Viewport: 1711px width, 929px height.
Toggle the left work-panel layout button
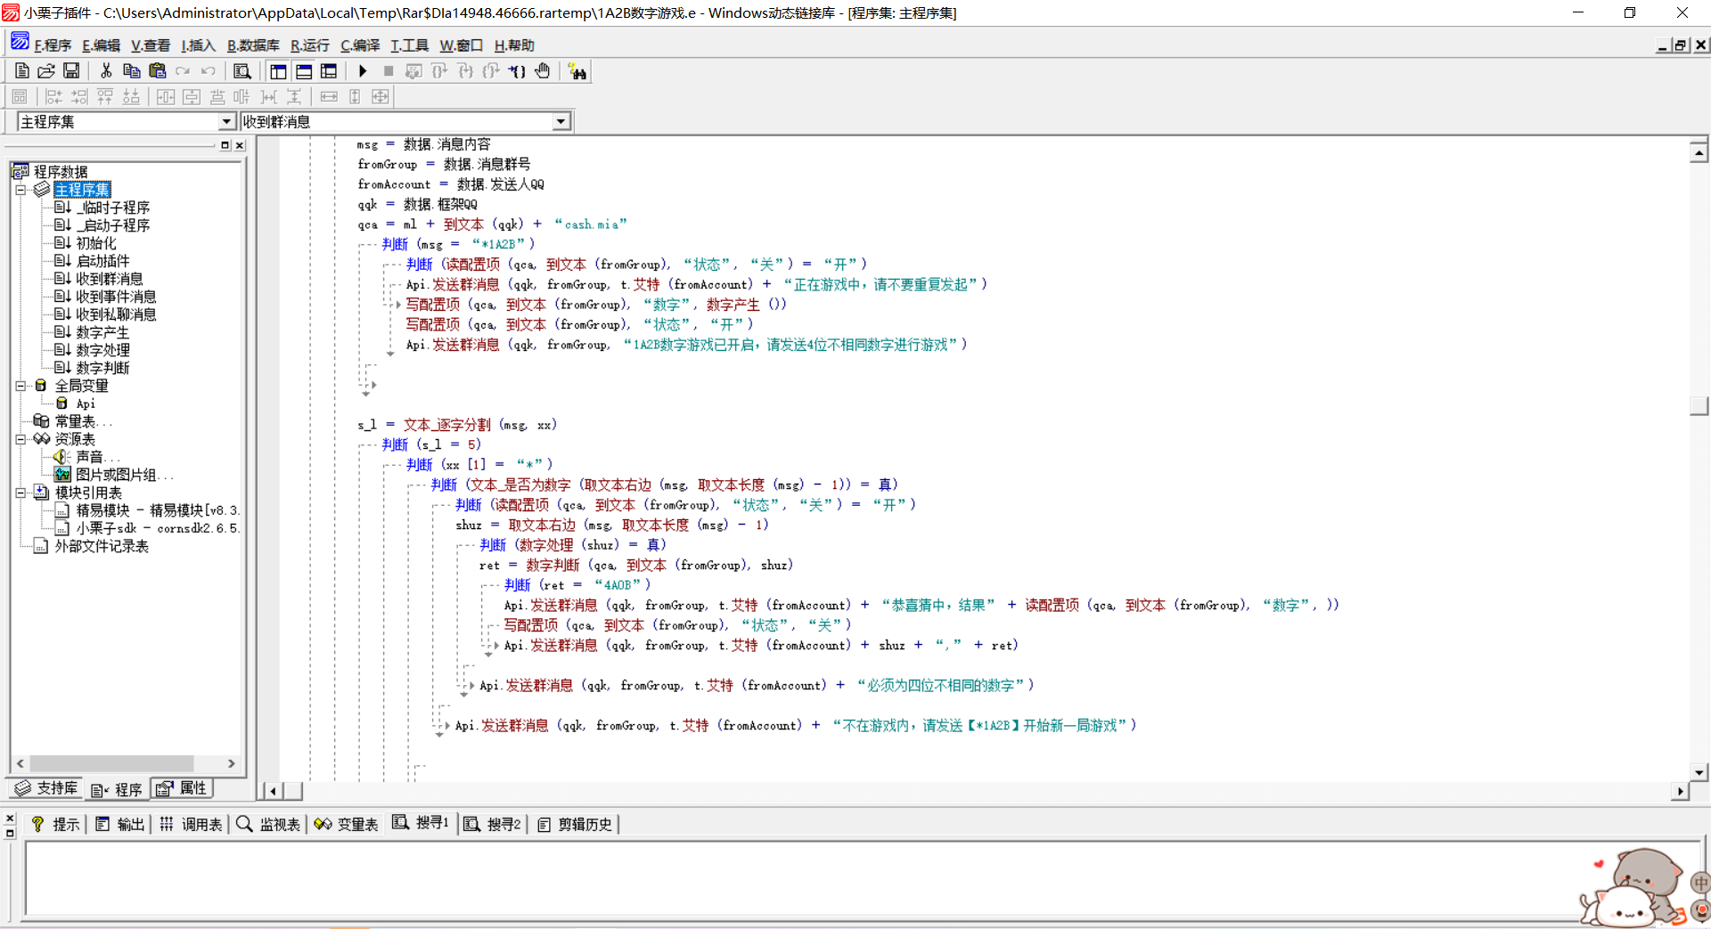[x=278, y=71]
